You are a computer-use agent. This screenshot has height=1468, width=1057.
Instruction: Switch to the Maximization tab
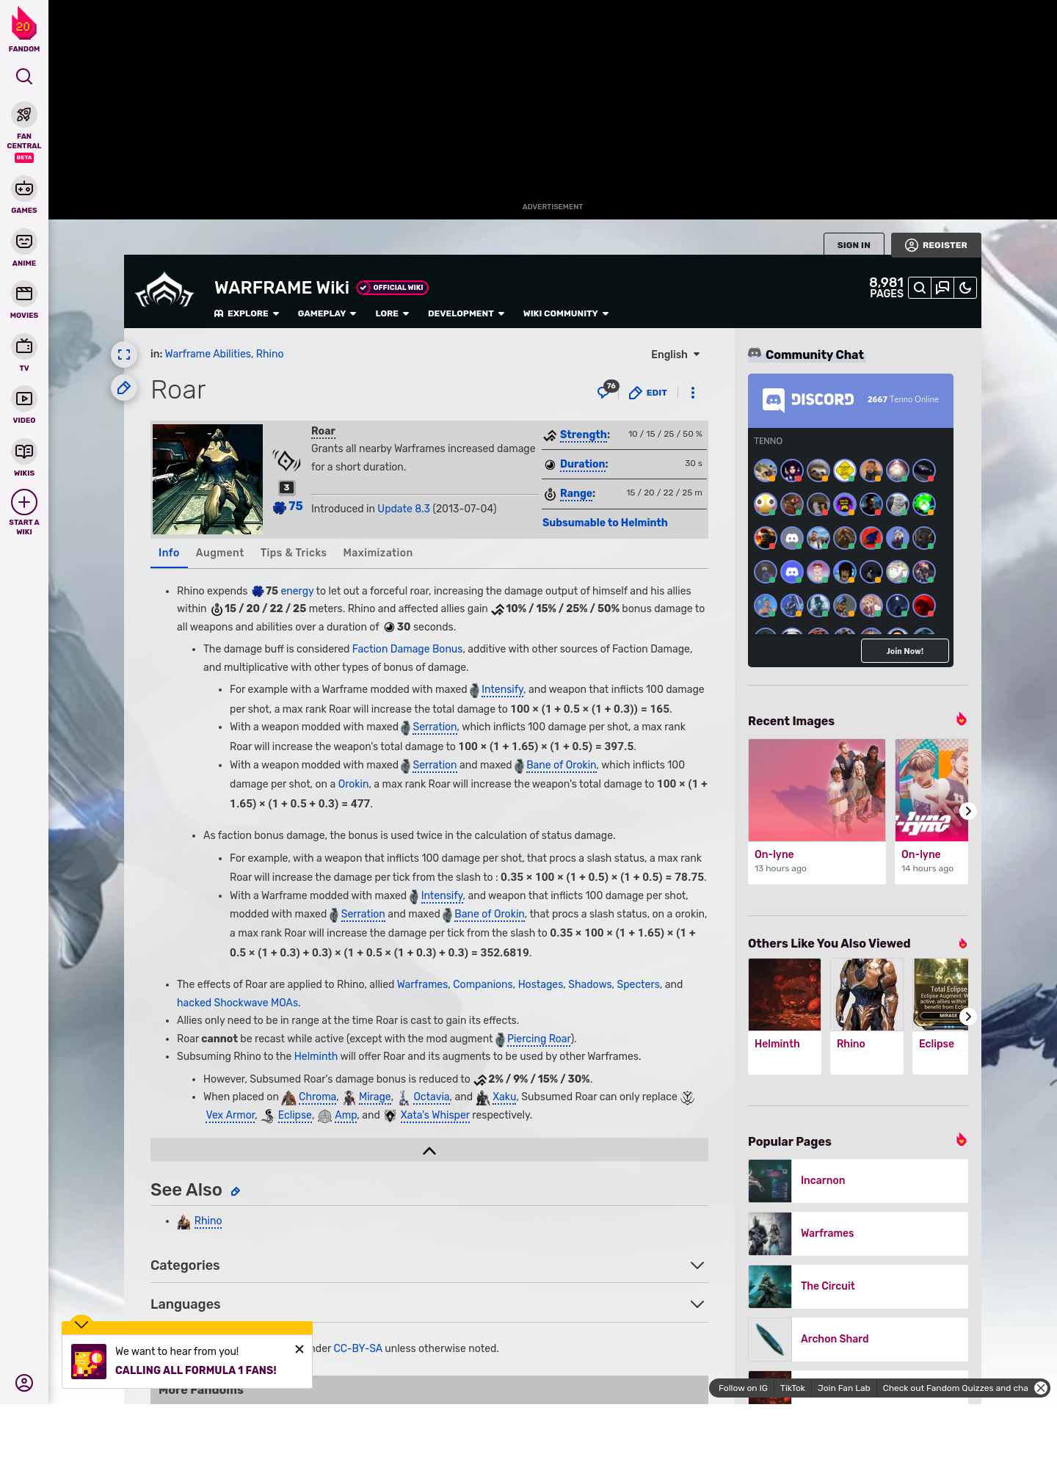pyautogui.click(x=378, y=553)
